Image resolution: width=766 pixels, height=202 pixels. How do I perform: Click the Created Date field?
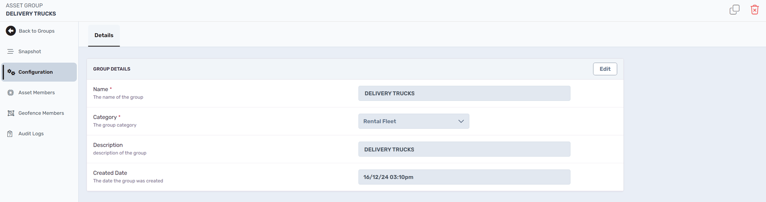(464, 177)
